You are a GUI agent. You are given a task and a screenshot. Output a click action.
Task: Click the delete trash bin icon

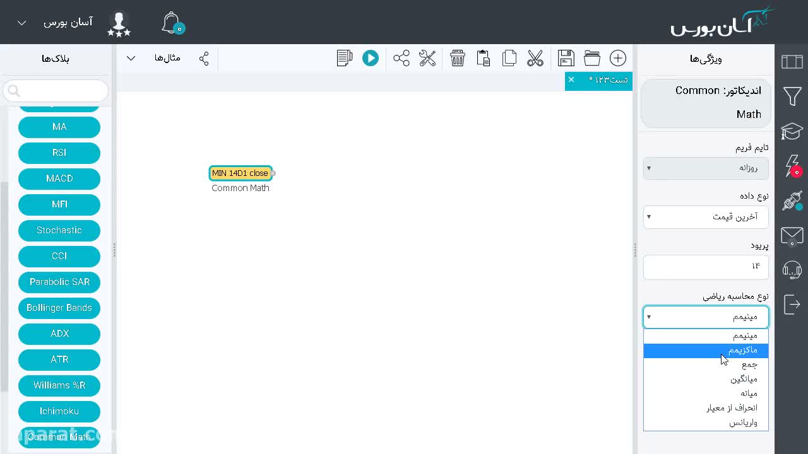(458, 59)
